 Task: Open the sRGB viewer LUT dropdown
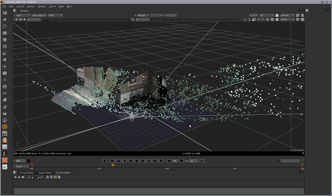[287, 19]
